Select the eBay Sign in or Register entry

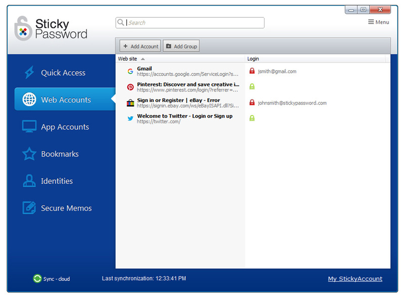[178, 101]
